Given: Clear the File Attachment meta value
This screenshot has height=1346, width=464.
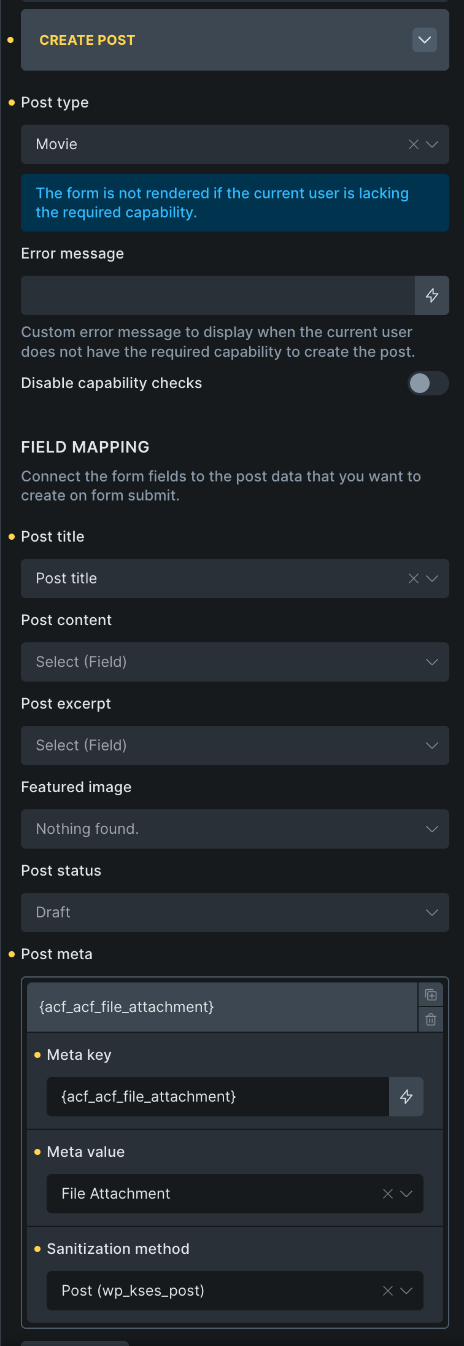Looking at the screenshot, I should pyautogui.click(x=388, y=1194).
